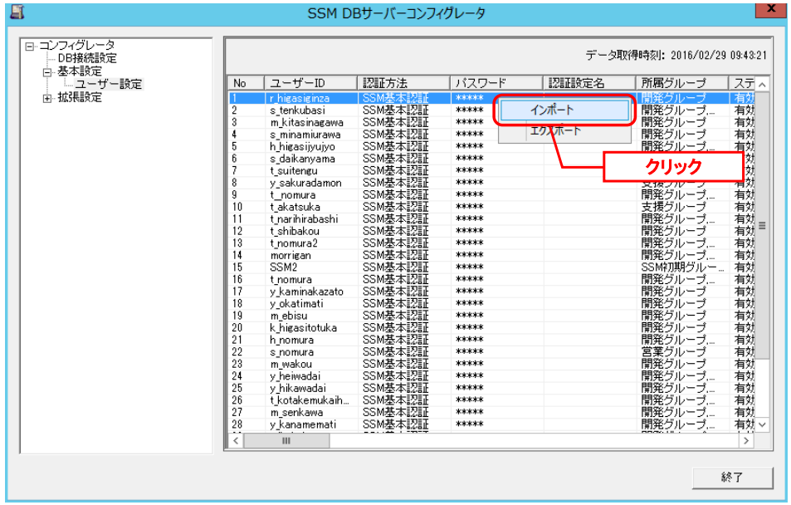This screenshot has height=505, width=791.
Task: Click the vertical scrollbar down arrow
Action: 762,425
